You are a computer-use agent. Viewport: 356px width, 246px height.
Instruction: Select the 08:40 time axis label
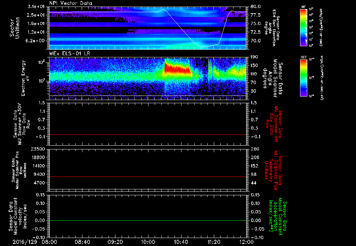82,241
